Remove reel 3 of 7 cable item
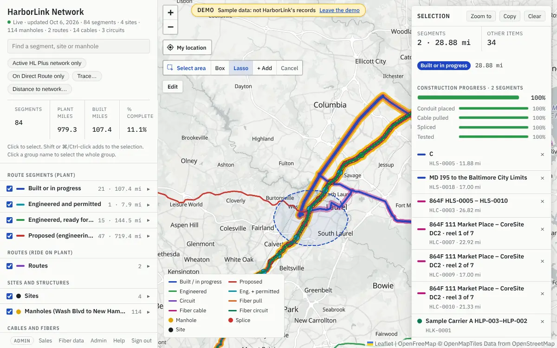The height and width of the screenshot is (348, 557). (542, 293)
